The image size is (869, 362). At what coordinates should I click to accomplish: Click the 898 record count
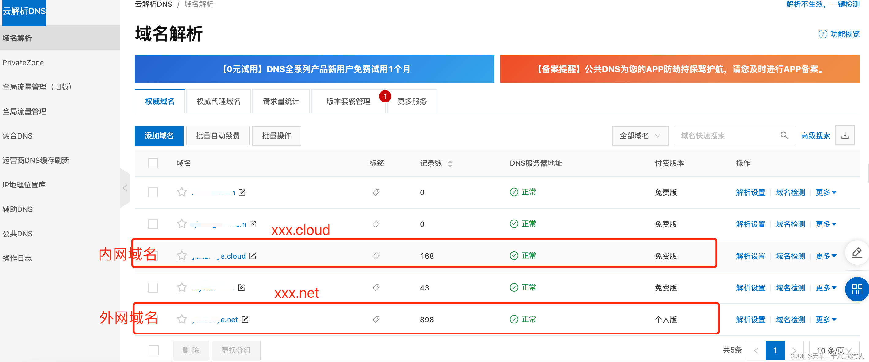(x=427, y=319)
